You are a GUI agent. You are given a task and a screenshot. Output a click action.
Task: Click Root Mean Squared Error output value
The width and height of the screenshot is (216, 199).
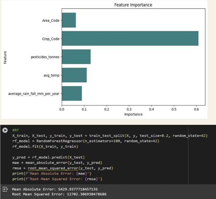coord(87,194)
